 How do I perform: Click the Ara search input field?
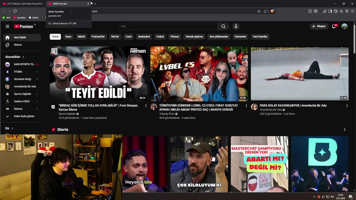pos(168,26)
